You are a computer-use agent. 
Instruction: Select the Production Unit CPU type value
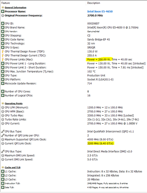[96, 76]
